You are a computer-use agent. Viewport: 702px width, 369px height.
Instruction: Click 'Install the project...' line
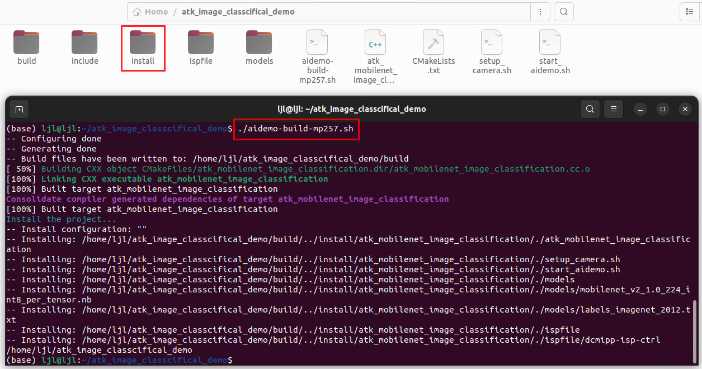[62, 219]
